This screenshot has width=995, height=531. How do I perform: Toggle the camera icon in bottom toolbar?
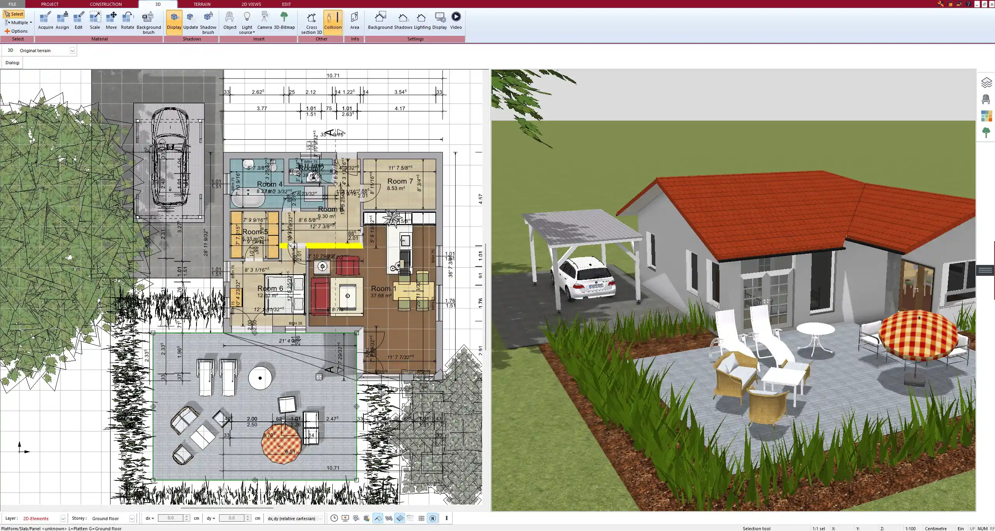coord(356,518)
